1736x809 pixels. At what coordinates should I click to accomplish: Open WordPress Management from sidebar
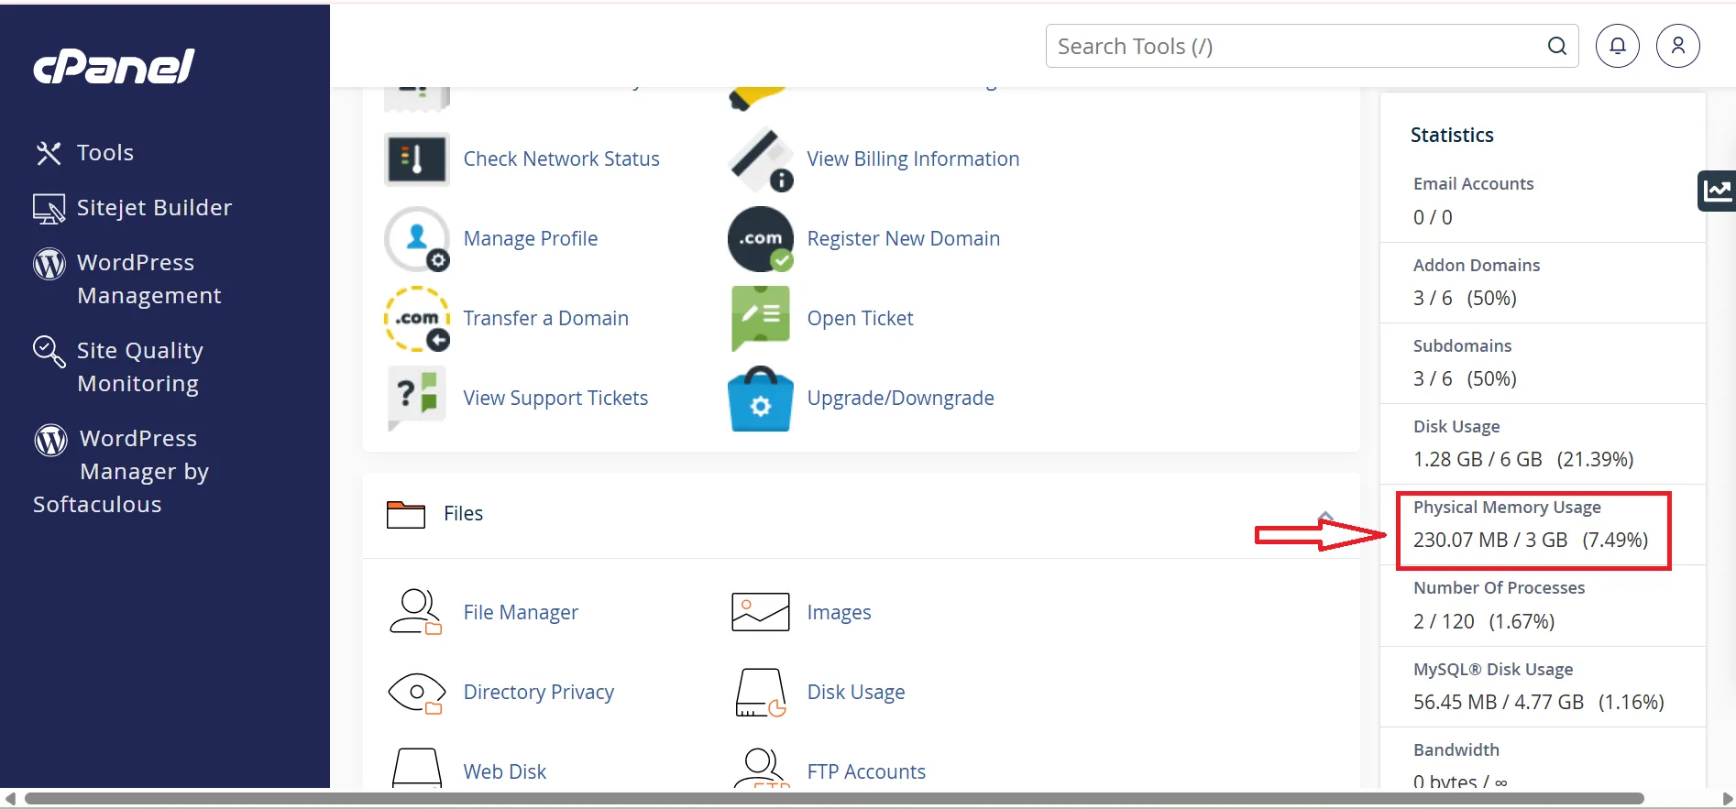pos(148,279)
